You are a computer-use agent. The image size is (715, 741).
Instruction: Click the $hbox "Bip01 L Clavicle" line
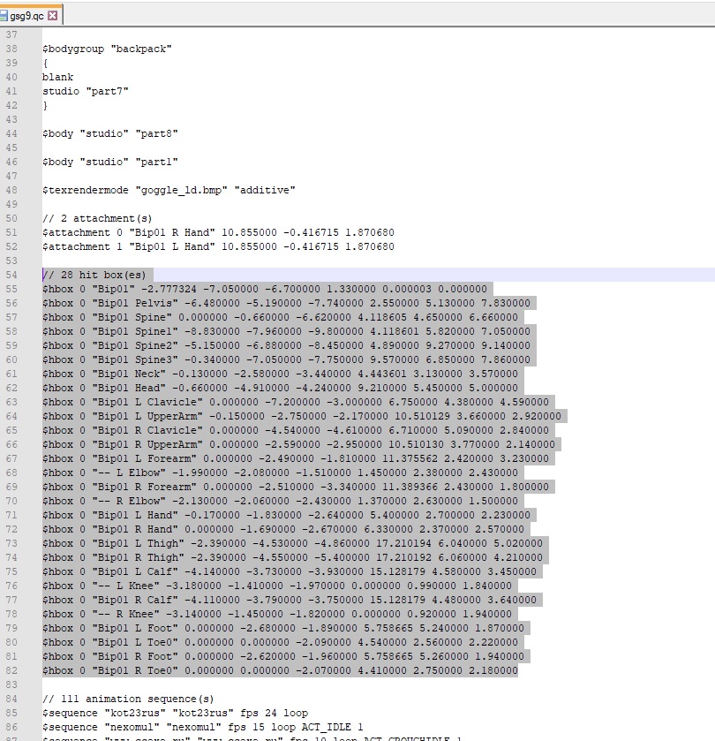point(296,402)
